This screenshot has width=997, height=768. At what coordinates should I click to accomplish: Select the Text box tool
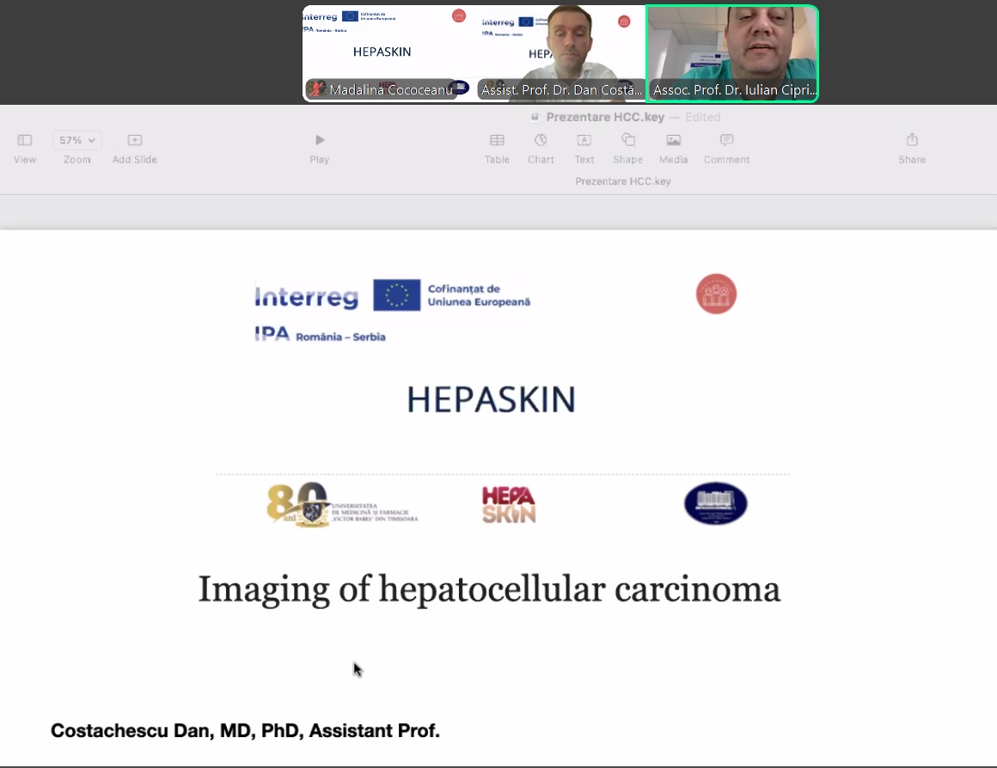pos(584,140)
